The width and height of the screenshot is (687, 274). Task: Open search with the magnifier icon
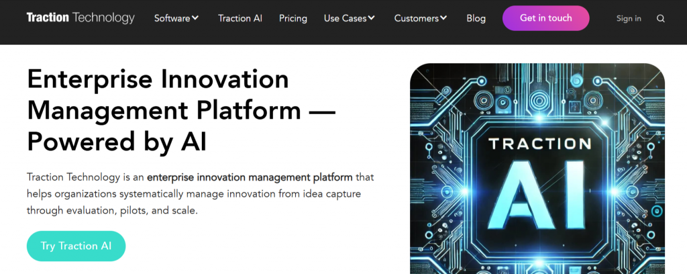tap(661, 18)
